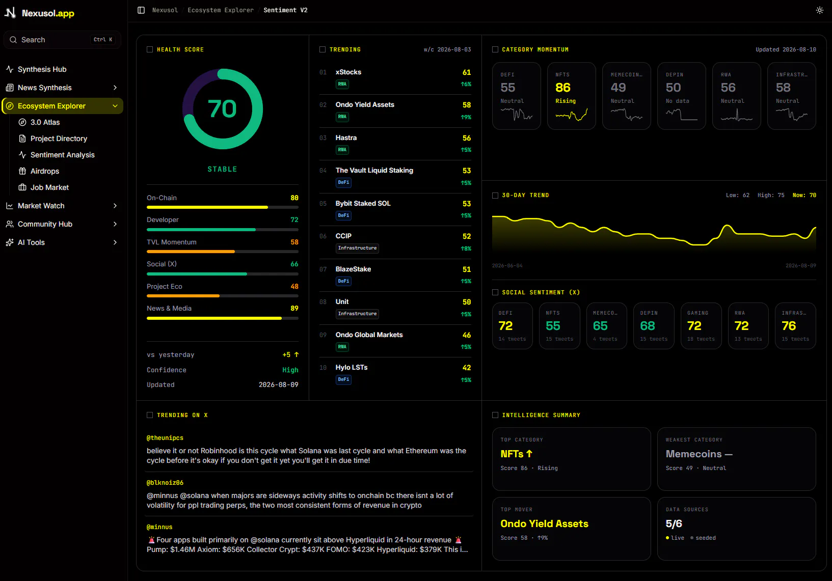Viewport: 832px width, 581px height.
Task: Tick the 30-Day Trend checkbox
Action: pyautogui.click(x=495, y=195)
